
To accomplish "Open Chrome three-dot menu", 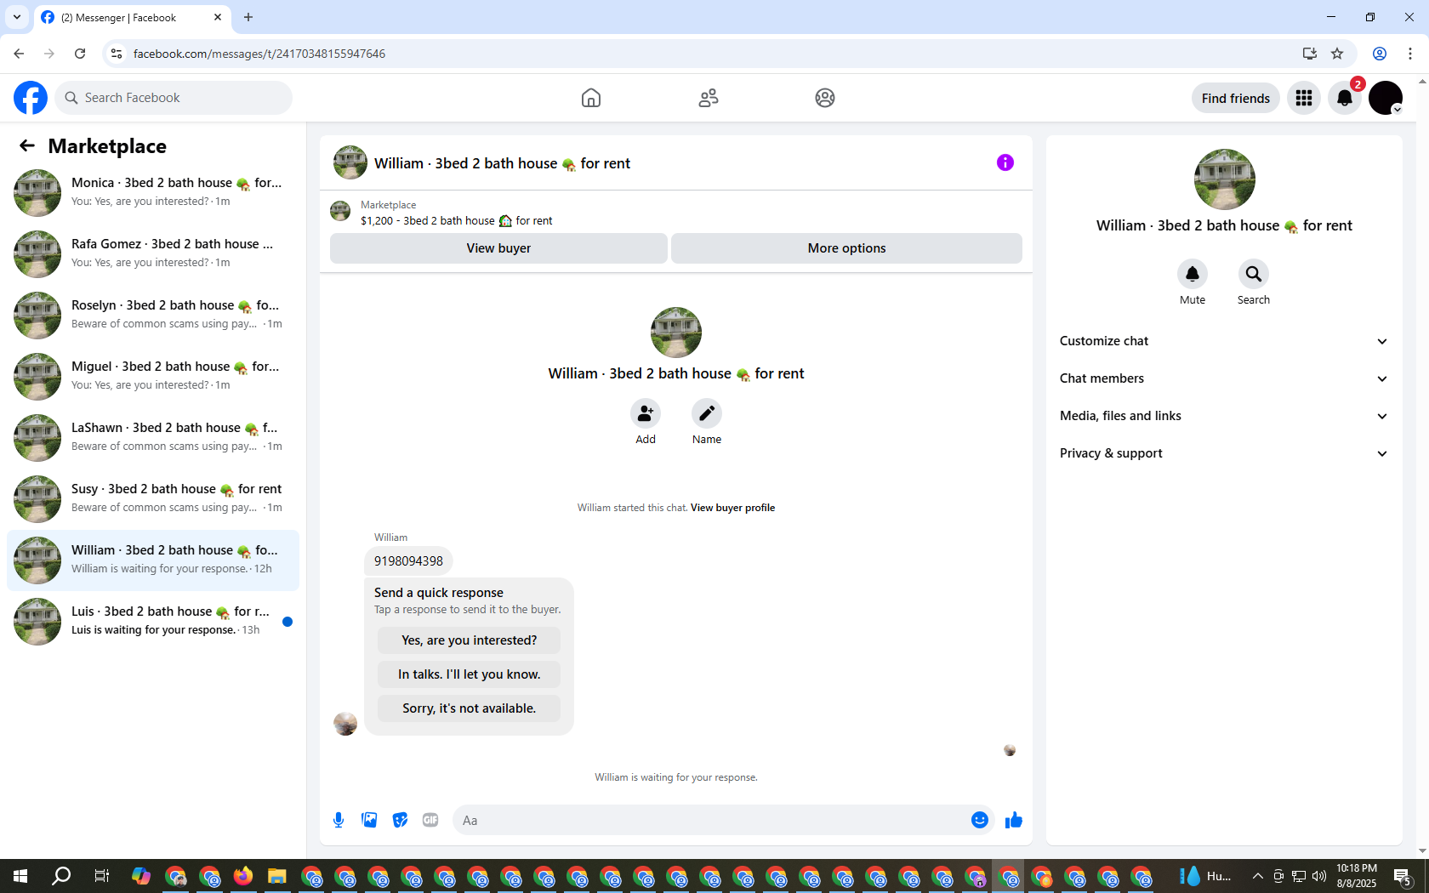I will pyautogui.click(x=1410, y=54).
